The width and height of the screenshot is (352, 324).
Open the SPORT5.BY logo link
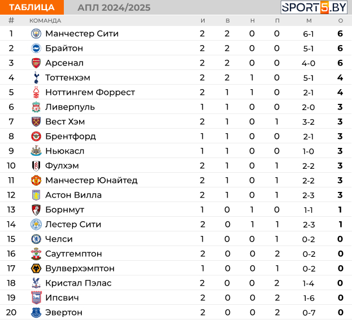314,7
